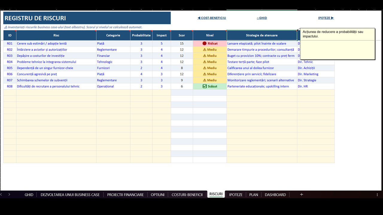Click the REGISTRU DE RISCURI title banner
This screenshot has height=215, width=383.
(87, 18)
